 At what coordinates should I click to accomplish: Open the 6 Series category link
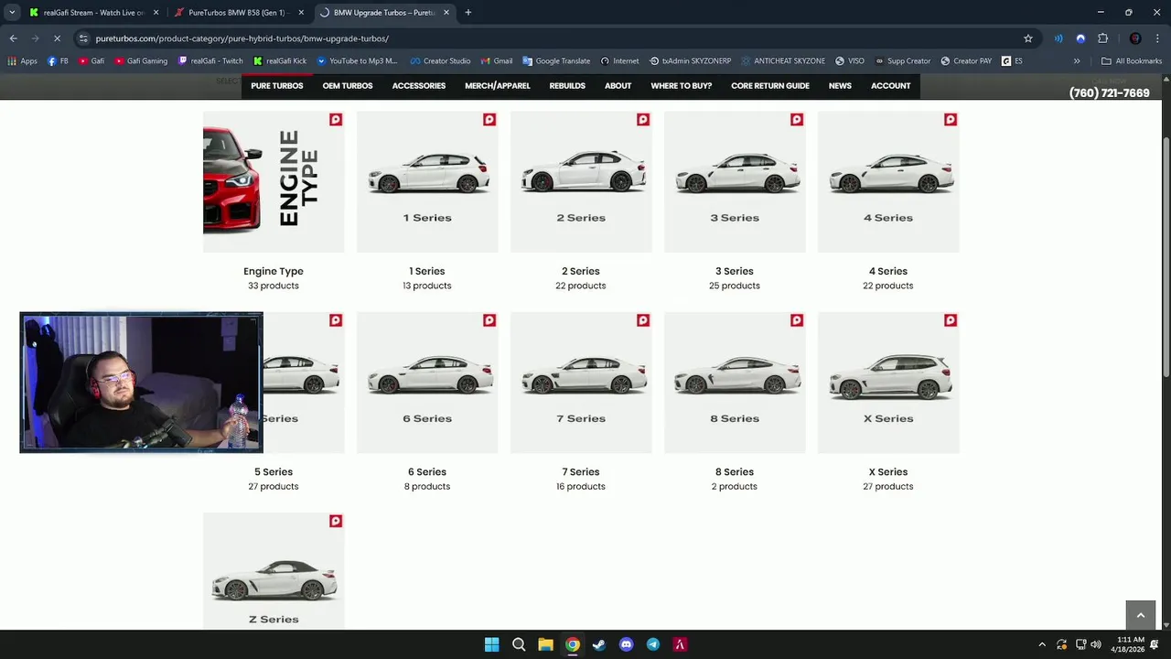427,471
